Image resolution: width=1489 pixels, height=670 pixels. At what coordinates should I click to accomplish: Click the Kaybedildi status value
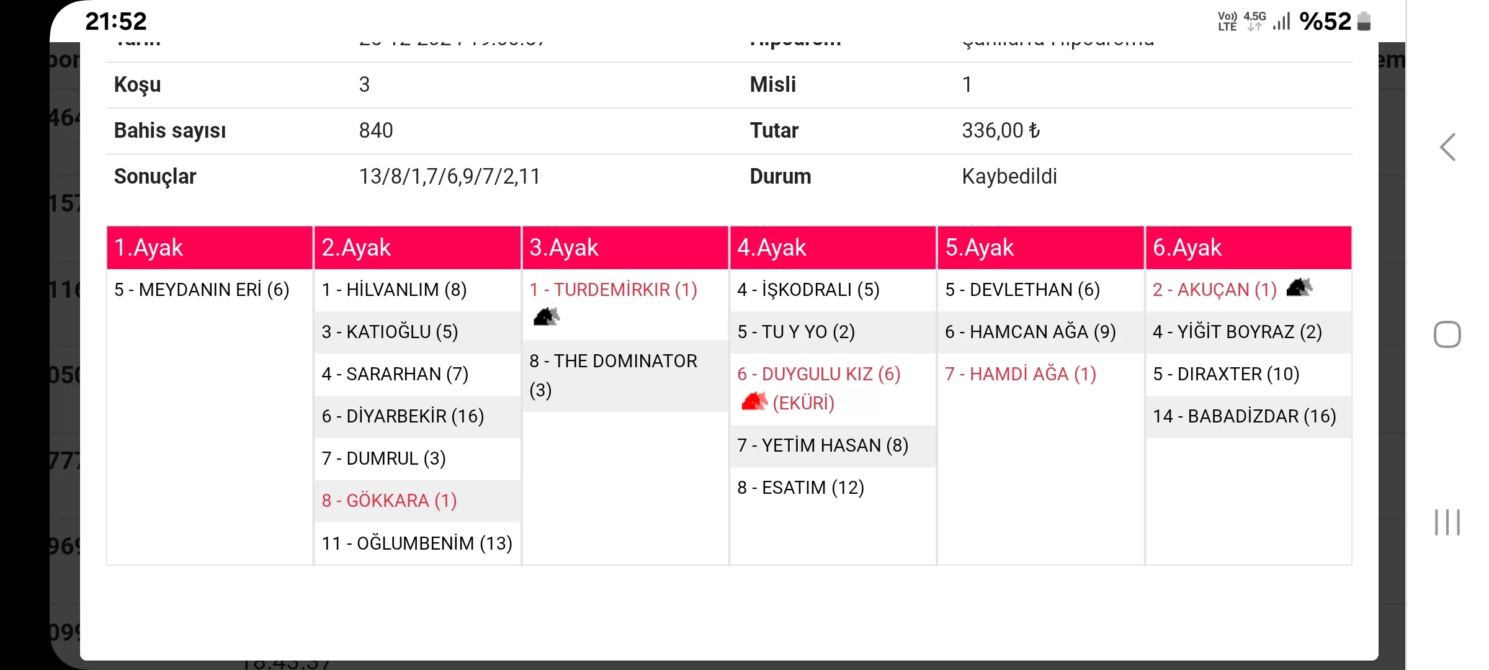coord(1009,177)
